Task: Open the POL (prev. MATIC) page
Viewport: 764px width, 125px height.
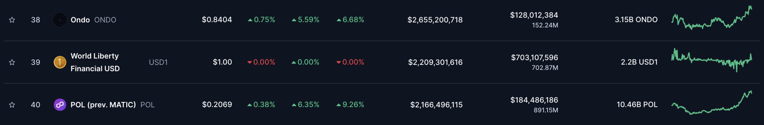Action: point(103,105)
